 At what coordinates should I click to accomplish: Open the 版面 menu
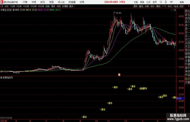142,2
